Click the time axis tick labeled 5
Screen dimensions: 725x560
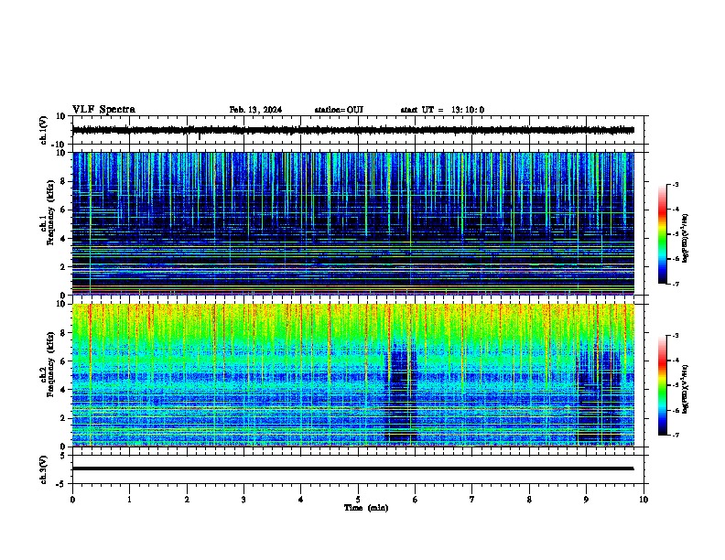click(358, 500)
